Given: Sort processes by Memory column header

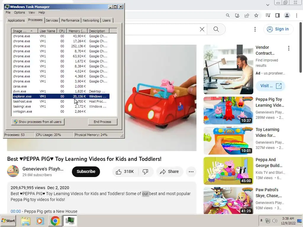Looking at the screenshot, I should click(77, 31).
